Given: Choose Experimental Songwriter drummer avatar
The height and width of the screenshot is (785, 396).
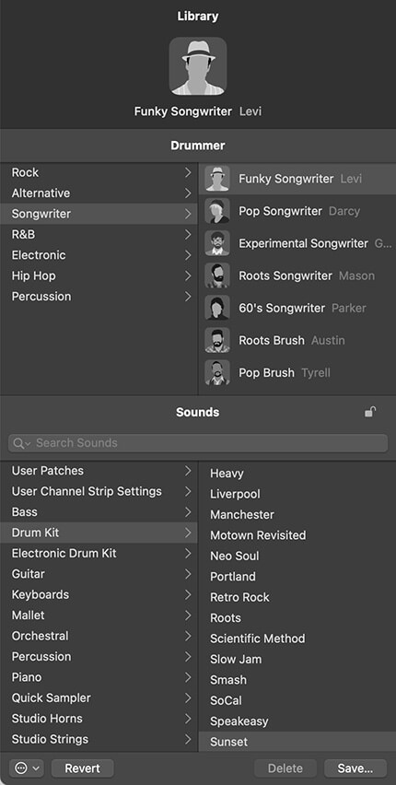Looking at the screenshot, I should pos(217,243).
